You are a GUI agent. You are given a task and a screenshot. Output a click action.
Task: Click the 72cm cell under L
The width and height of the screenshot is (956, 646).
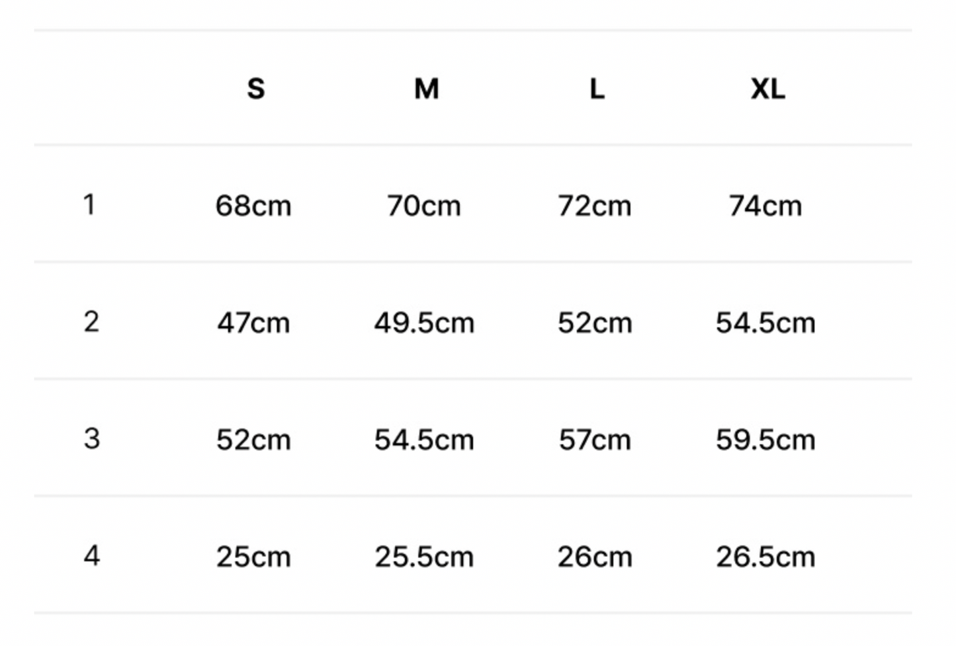tap(595, 206)
